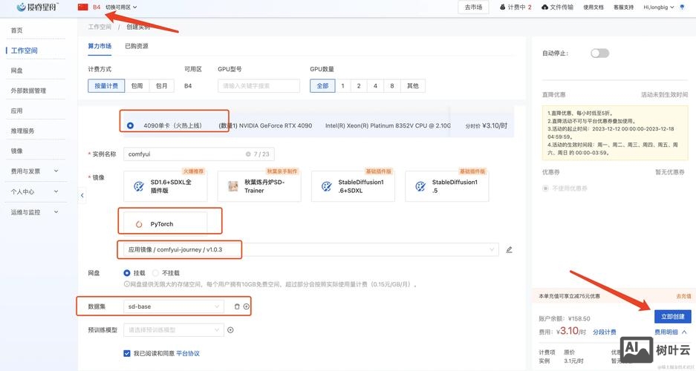Viewport: 696px width, 371px height.
Task: Click the 立即创建 button
Action: (x=672, y=317)
